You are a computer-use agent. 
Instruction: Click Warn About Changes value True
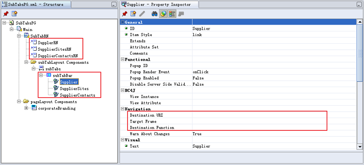pos(197,134)
